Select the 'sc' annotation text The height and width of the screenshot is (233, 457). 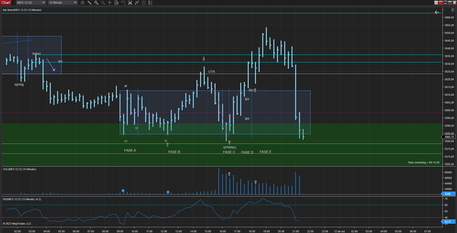126,141
